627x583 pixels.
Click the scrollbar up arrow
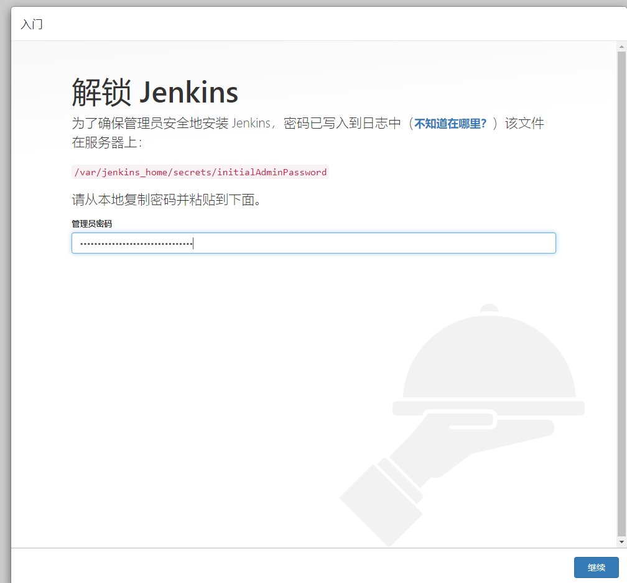[621, 47]
